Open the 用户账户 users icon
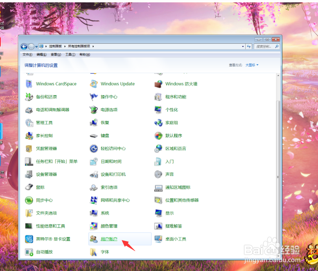This screenshot has width=318, height=271. click(x=93, y=239)
